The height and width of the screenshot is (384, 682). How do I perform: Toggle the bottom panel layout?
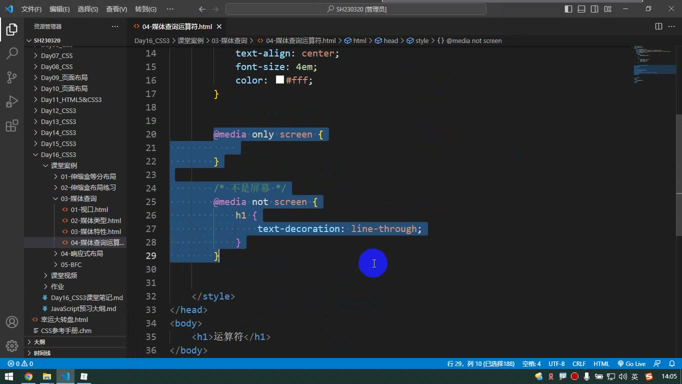point(581,9)
